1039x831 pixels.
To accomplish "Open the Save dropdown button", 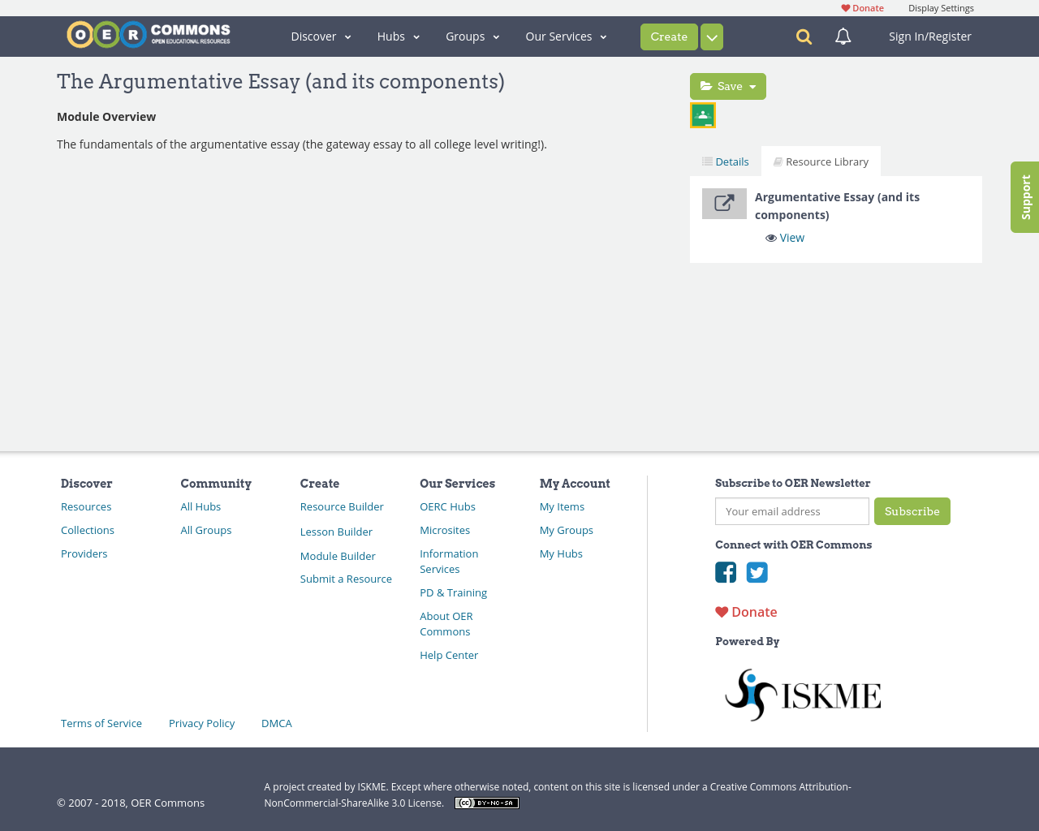I will pyautogui.click(x=727, y=86).
